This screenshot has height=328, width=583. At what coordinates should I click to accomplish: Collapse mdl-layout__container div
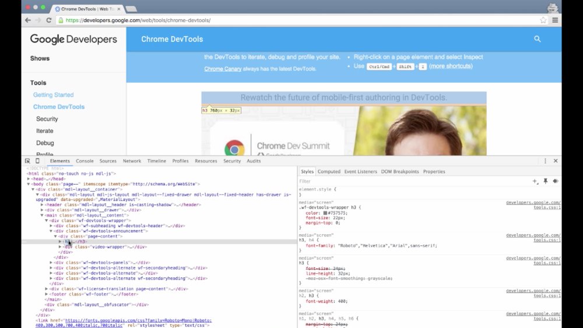pyautogui.click(x=33, y=189)
